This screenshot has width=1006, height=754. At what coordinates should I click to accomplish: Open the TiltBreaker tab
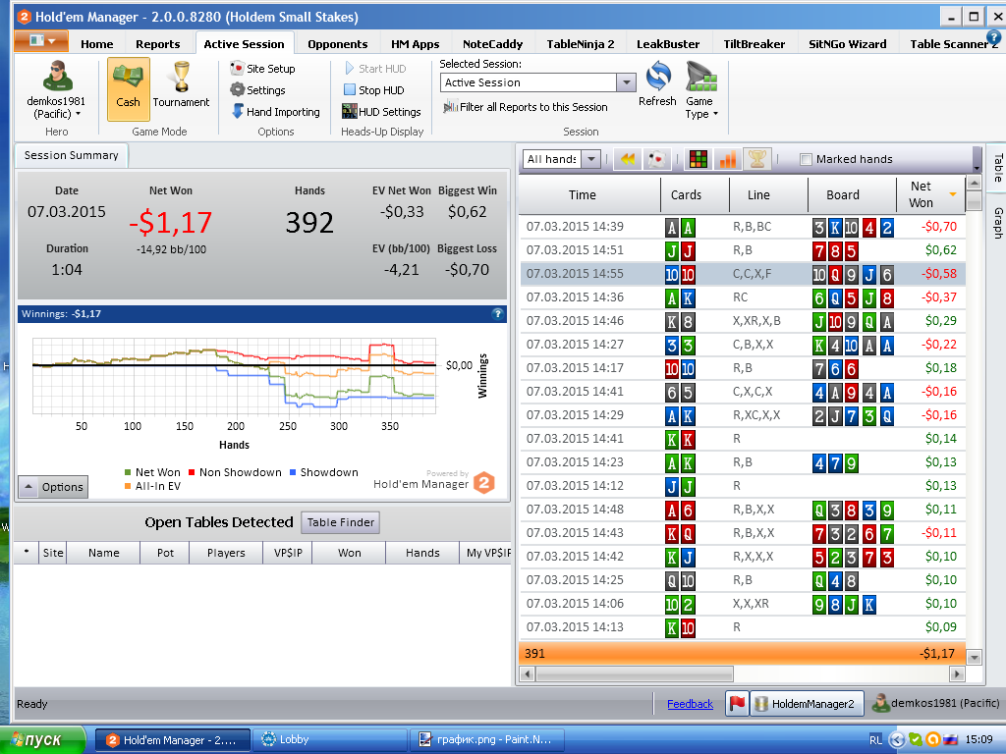tap(754, 43)
